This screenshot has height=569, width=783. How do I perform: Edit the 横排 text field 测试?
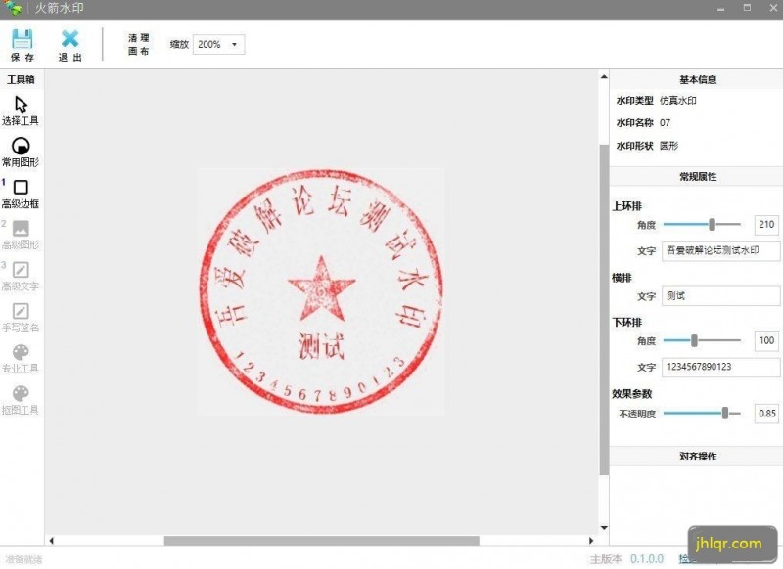tap(720, 296)
